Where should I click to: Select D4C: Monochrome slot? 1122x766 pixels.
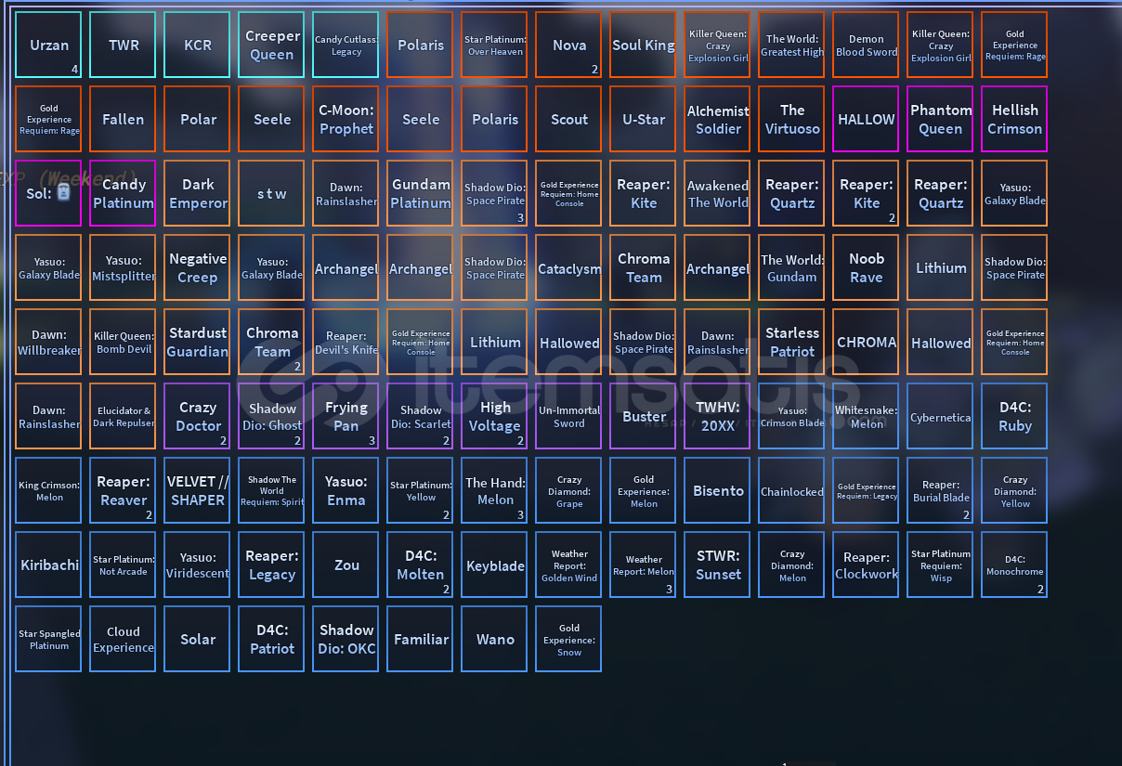(x=1014, y=565)
